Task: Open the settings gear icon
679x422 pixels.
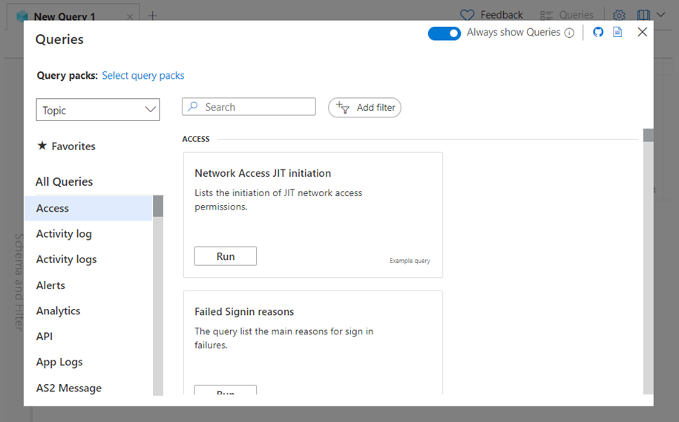Action: tap(619, 15)
